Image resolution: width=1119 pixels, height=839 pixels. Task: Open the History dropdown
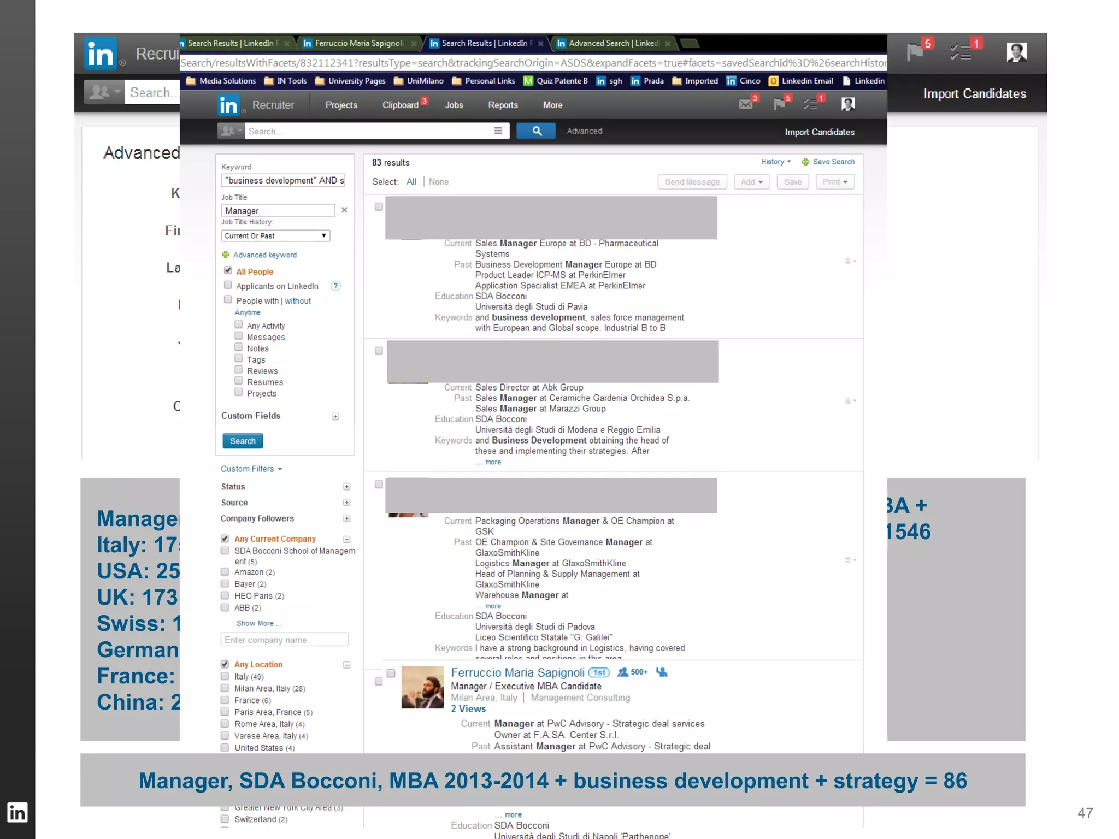coord(776,162)
